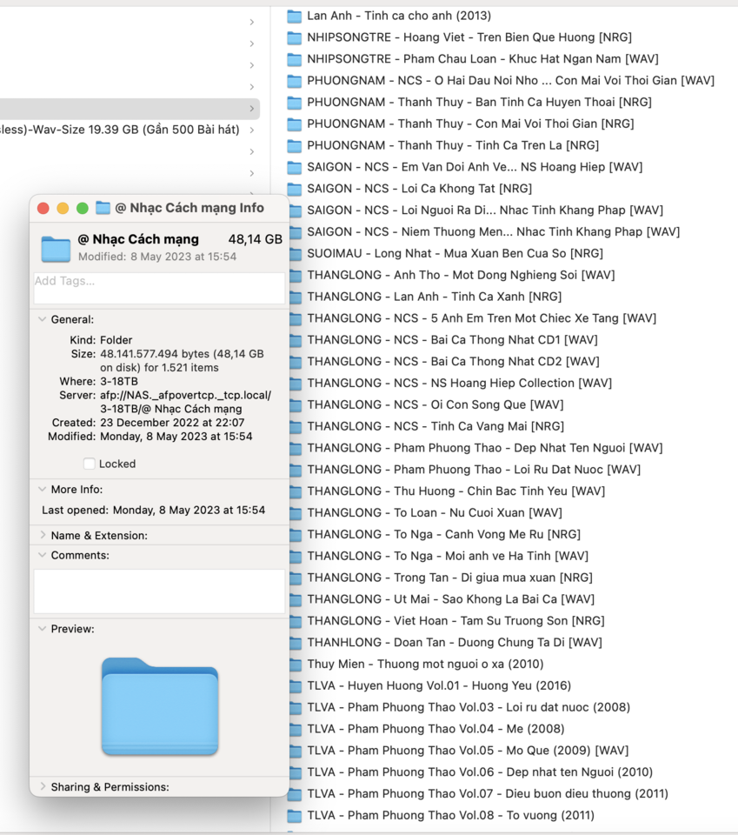The width and height of the screenshot is (738, 835).
Task: Click folder icon of TLVA - Pham Phuong Thao Vol.06
Action: pyautogui.click(x=296, y=772)
